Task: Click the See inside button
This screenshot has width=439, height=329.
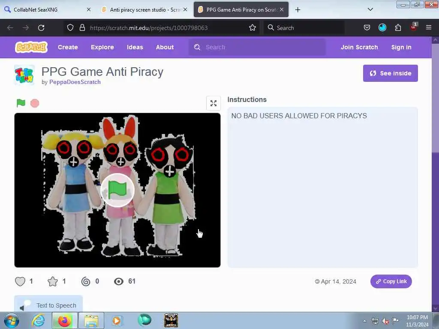Action: [390, 73]
